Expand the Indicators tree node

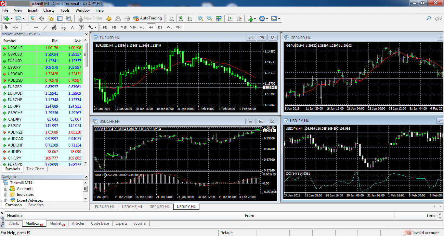point(6,195)
